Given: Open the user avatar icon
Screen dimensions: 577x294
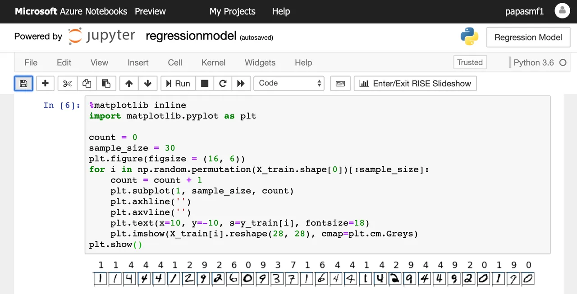Looking at the screenshot, I should (562, 11).
